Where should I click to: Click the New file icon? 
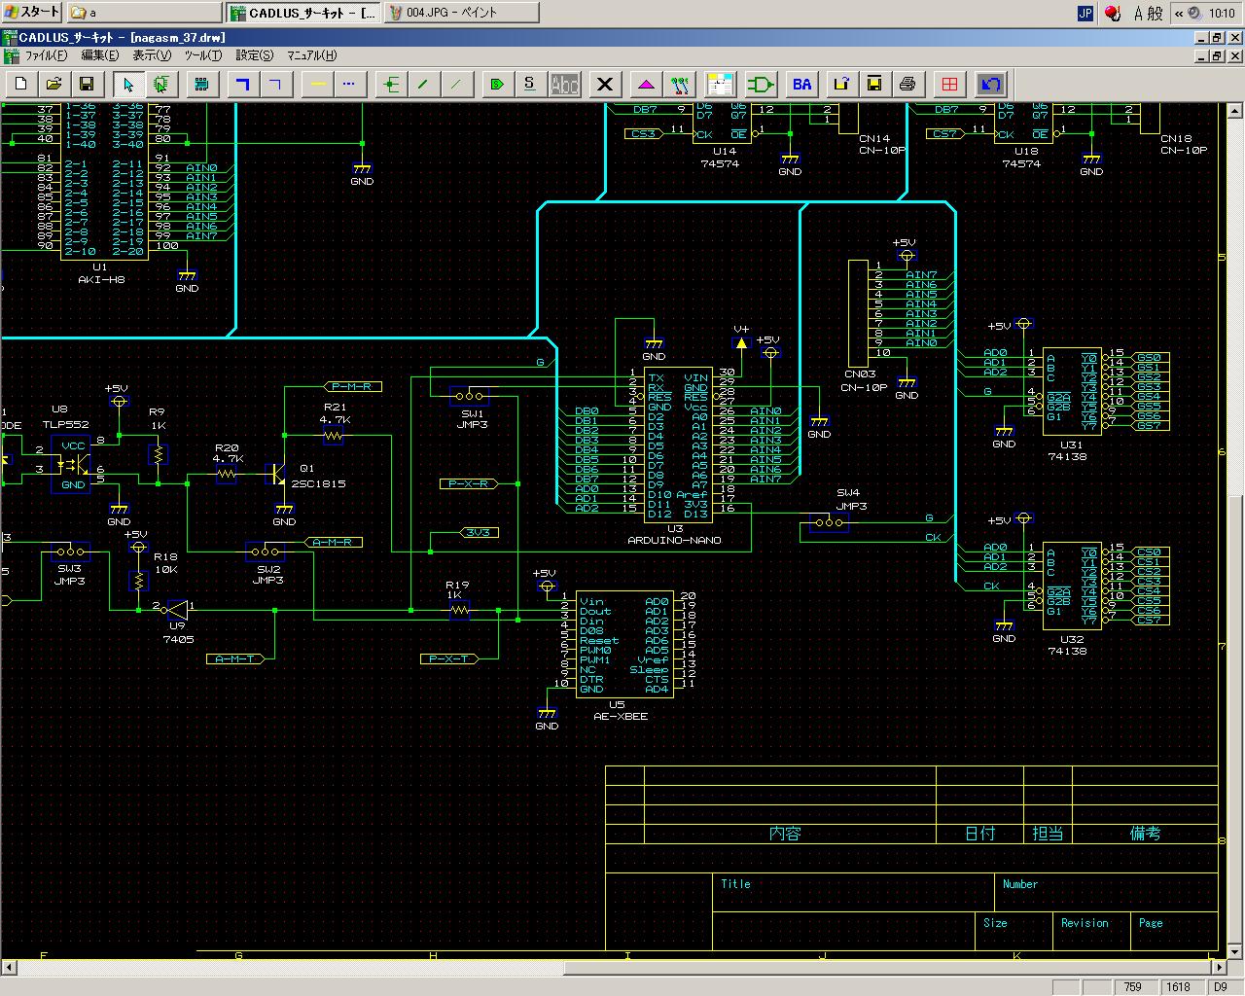[21, 85]
